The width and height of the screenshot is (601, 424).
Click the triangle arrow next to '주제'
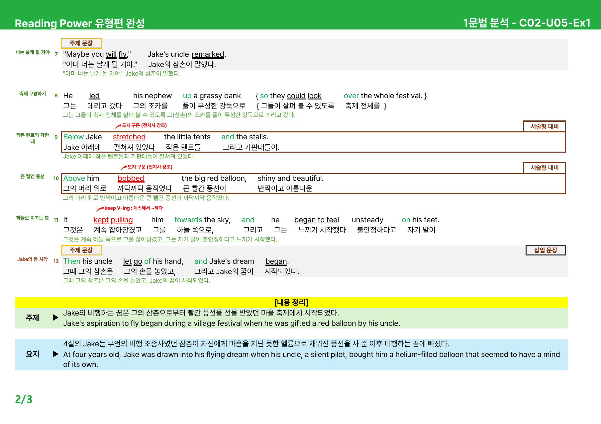coord(55,318)
